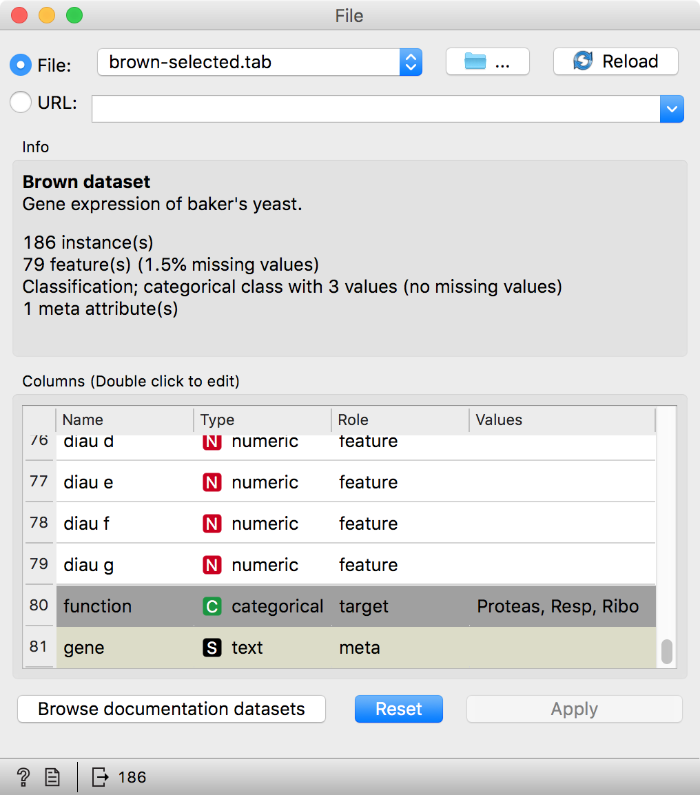Click the Name column header
Image resolution: width=700 pixels, height=795 pixels.
124,420
